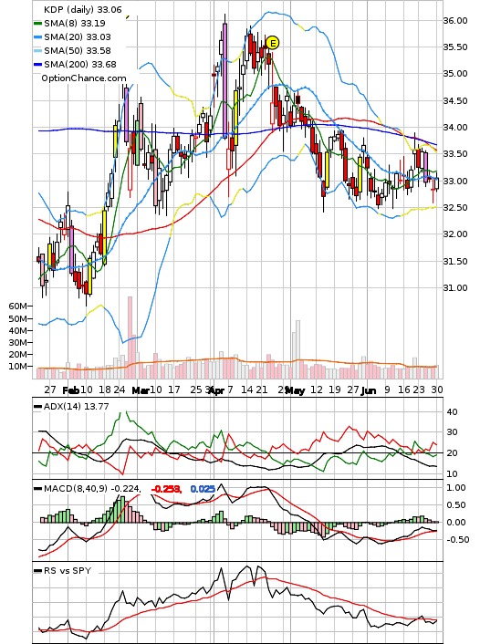The width and height of the screenshot is (480, 644).
Task: Click the Apr month label on date axis
Action: pos(216,390)
